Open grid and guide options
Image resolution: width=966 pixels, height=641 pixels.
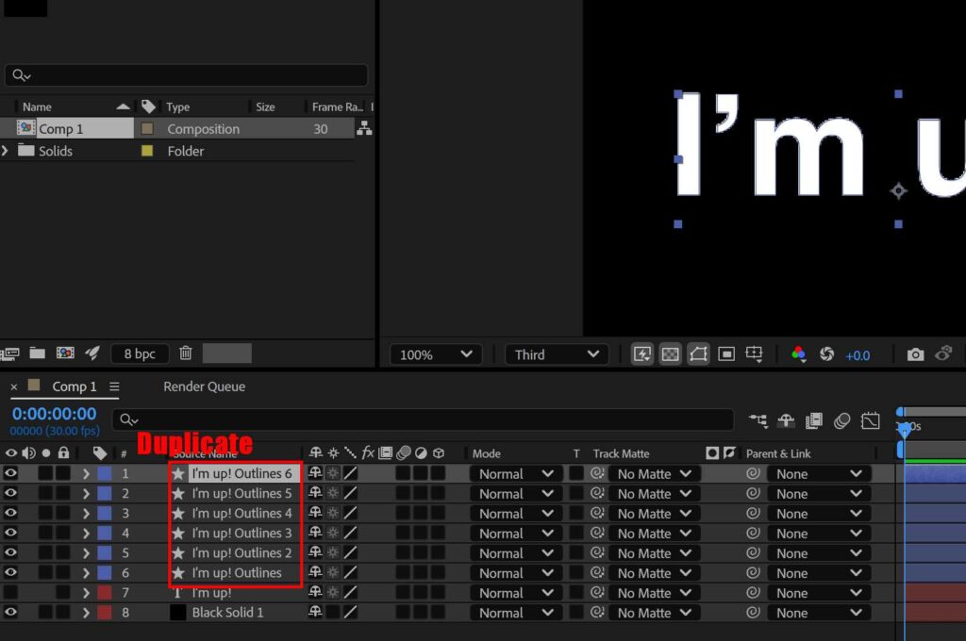coord(754,354)
